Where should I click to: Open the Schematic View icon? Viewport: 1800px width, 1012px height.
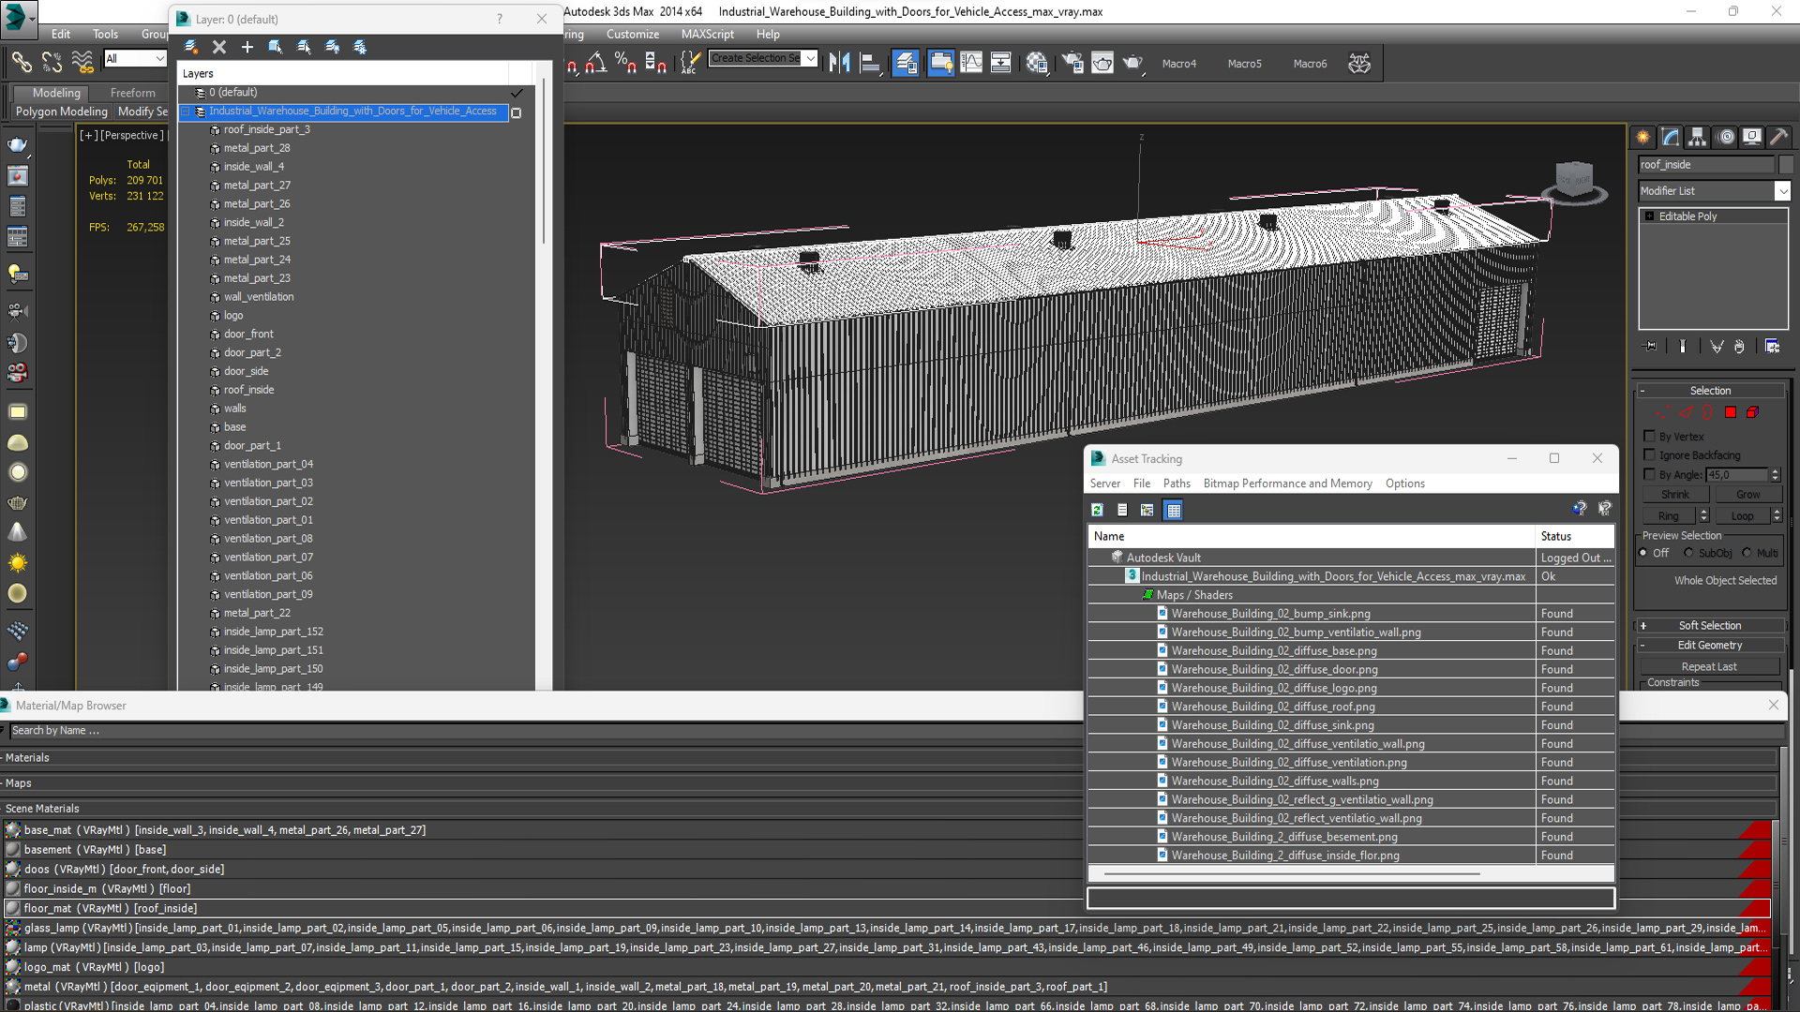pos(1001,63)
